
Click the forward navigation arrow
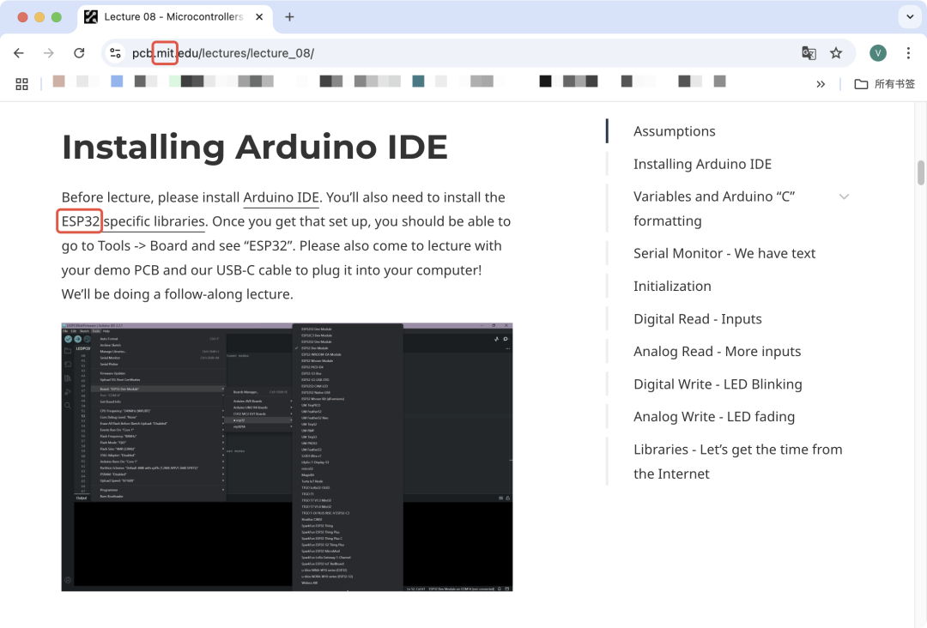tap(48, 53)
